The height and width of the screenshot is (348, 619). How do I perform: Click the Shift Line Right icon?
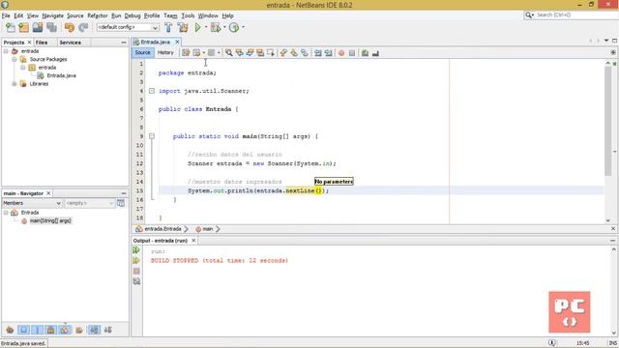328,53
